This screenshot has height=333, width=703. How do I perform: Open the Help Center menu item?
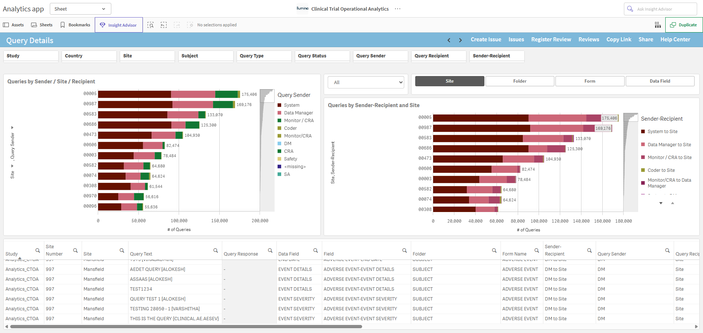point(675,39)
